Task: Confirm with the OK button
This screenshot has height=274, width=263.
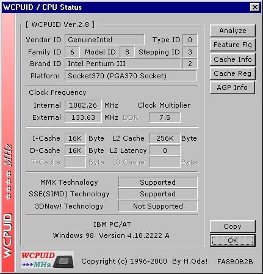Action: pyautogui.click(x=232, y=240)
